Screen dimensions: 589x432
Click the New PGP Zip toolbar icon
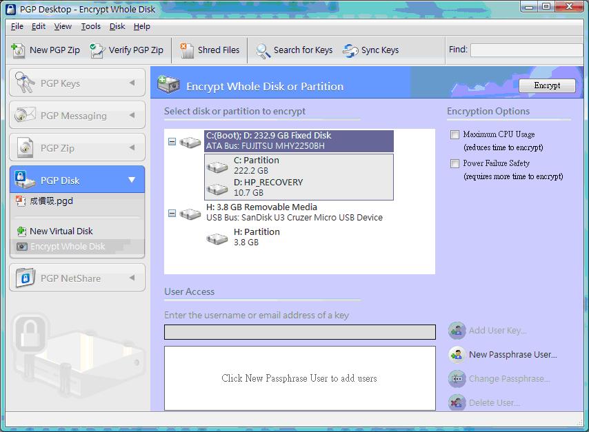point(19,50)
